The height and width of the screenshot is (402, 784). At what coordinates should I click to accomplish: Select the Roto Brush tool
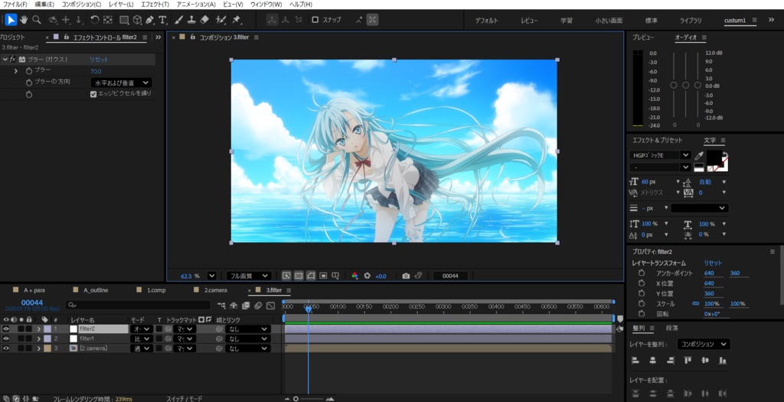pos(220,20)
